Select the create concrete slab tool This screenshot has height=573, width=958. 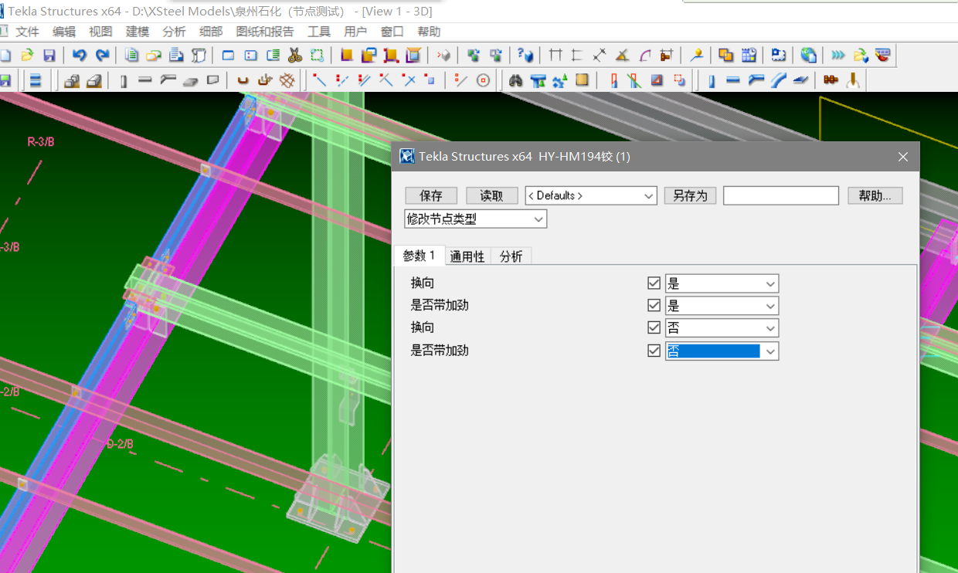191,80
